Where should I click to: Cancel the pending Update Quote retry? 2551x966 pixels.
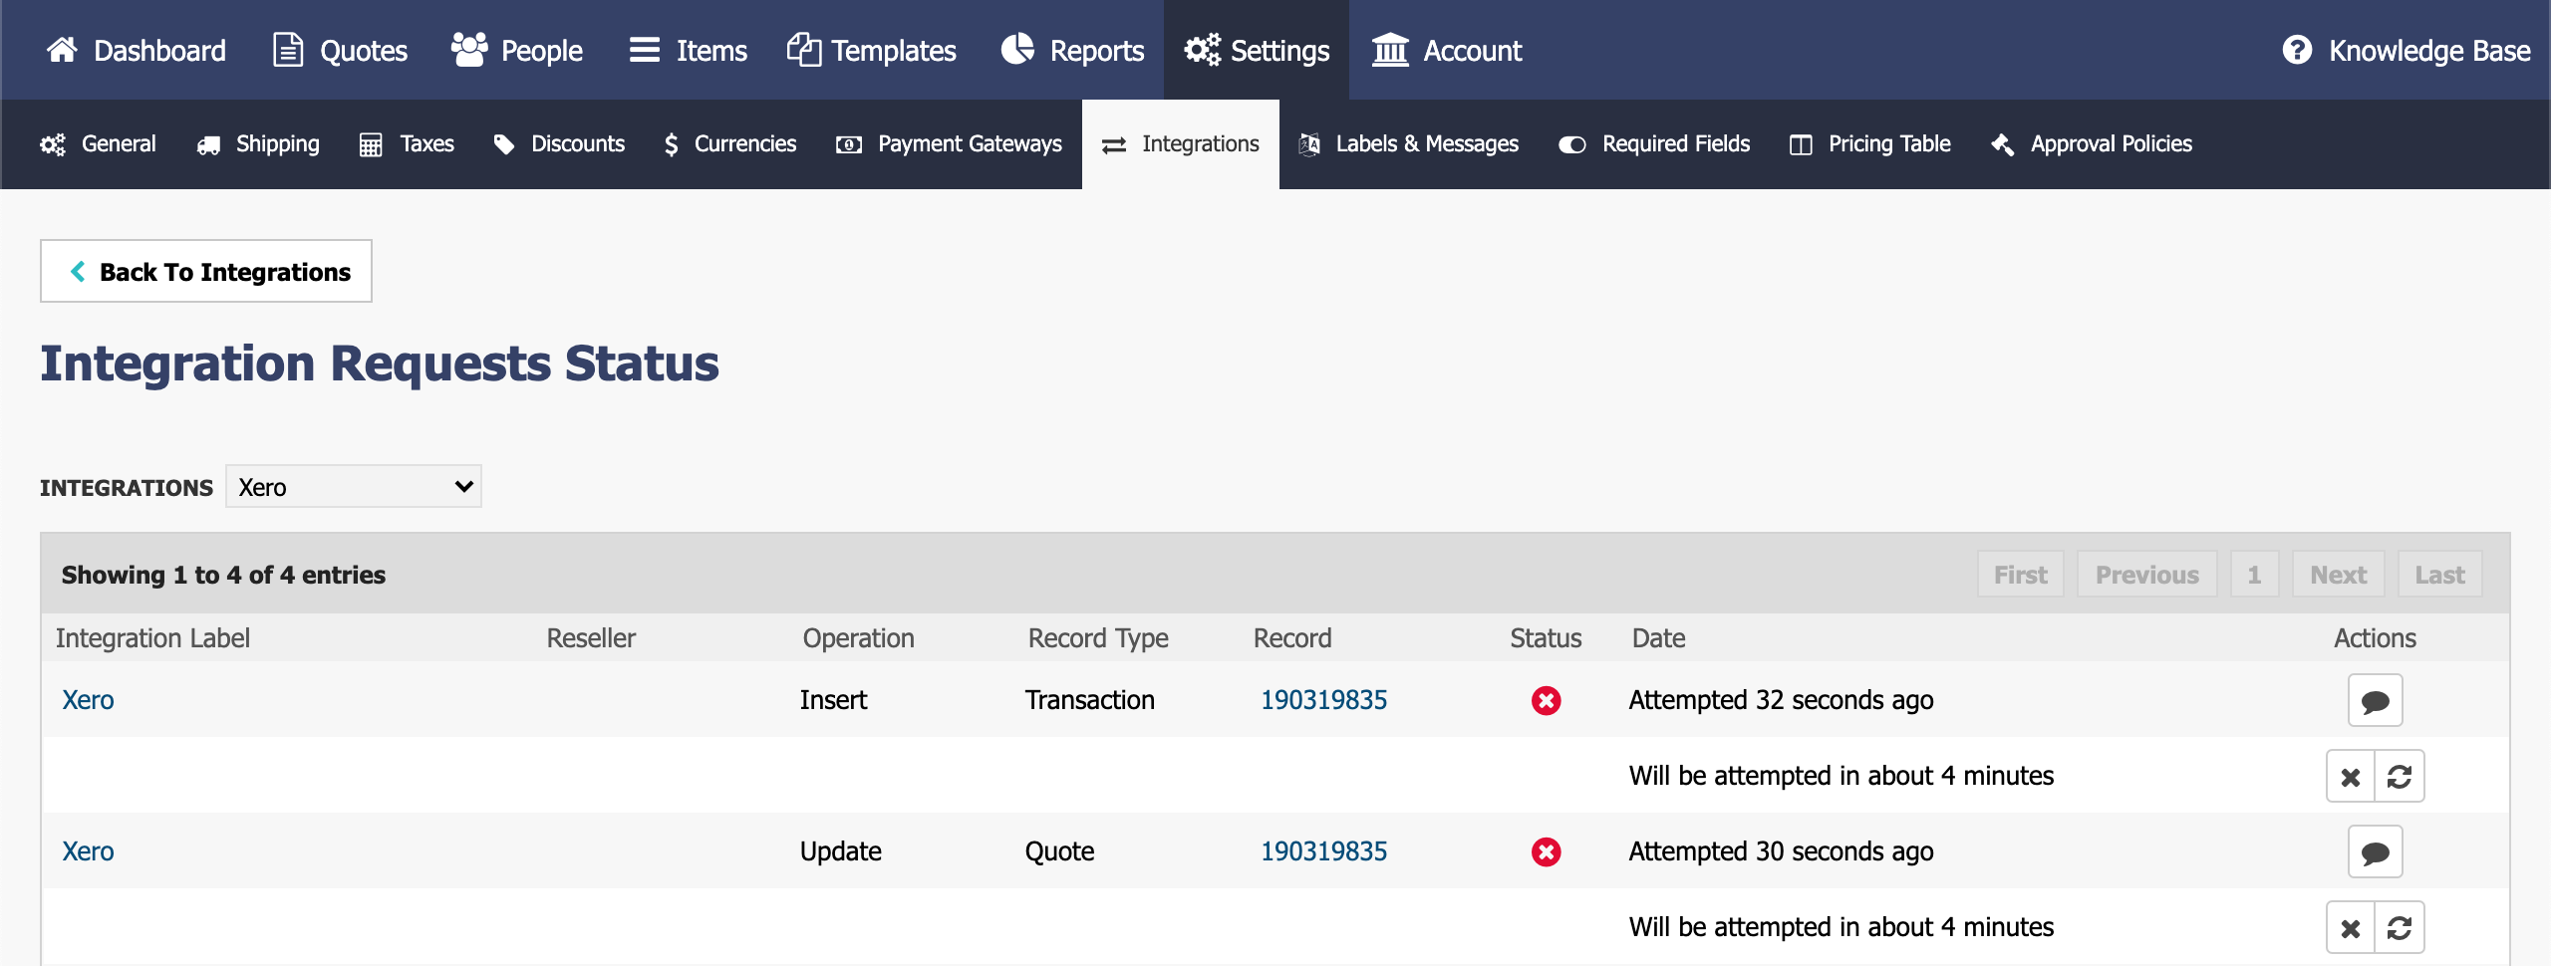(2351, 927)
